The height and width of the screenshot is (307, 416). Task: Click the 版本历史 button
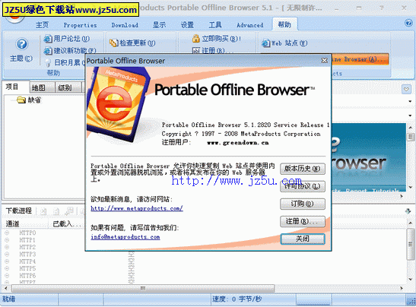pyautogui.click(x=303, y=169)
